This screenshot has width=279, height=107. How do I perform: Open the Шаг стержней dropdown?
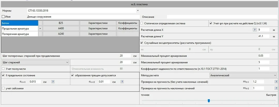tap(35, 62)
